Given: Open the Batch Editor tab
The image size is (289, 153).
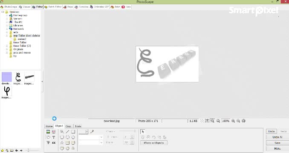Looking at the screenshot, I should 53,7.
